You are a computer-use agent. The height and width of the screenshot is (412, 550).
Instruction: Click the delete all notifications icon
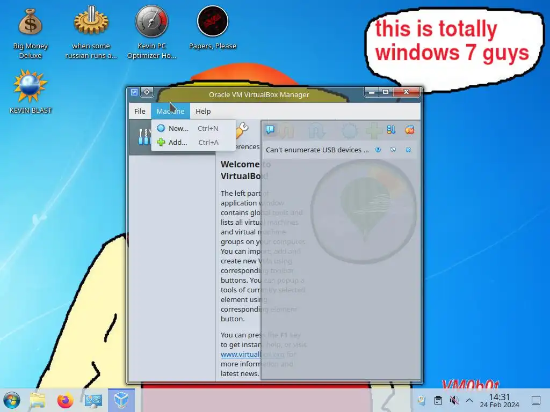[x=409, y=130]
